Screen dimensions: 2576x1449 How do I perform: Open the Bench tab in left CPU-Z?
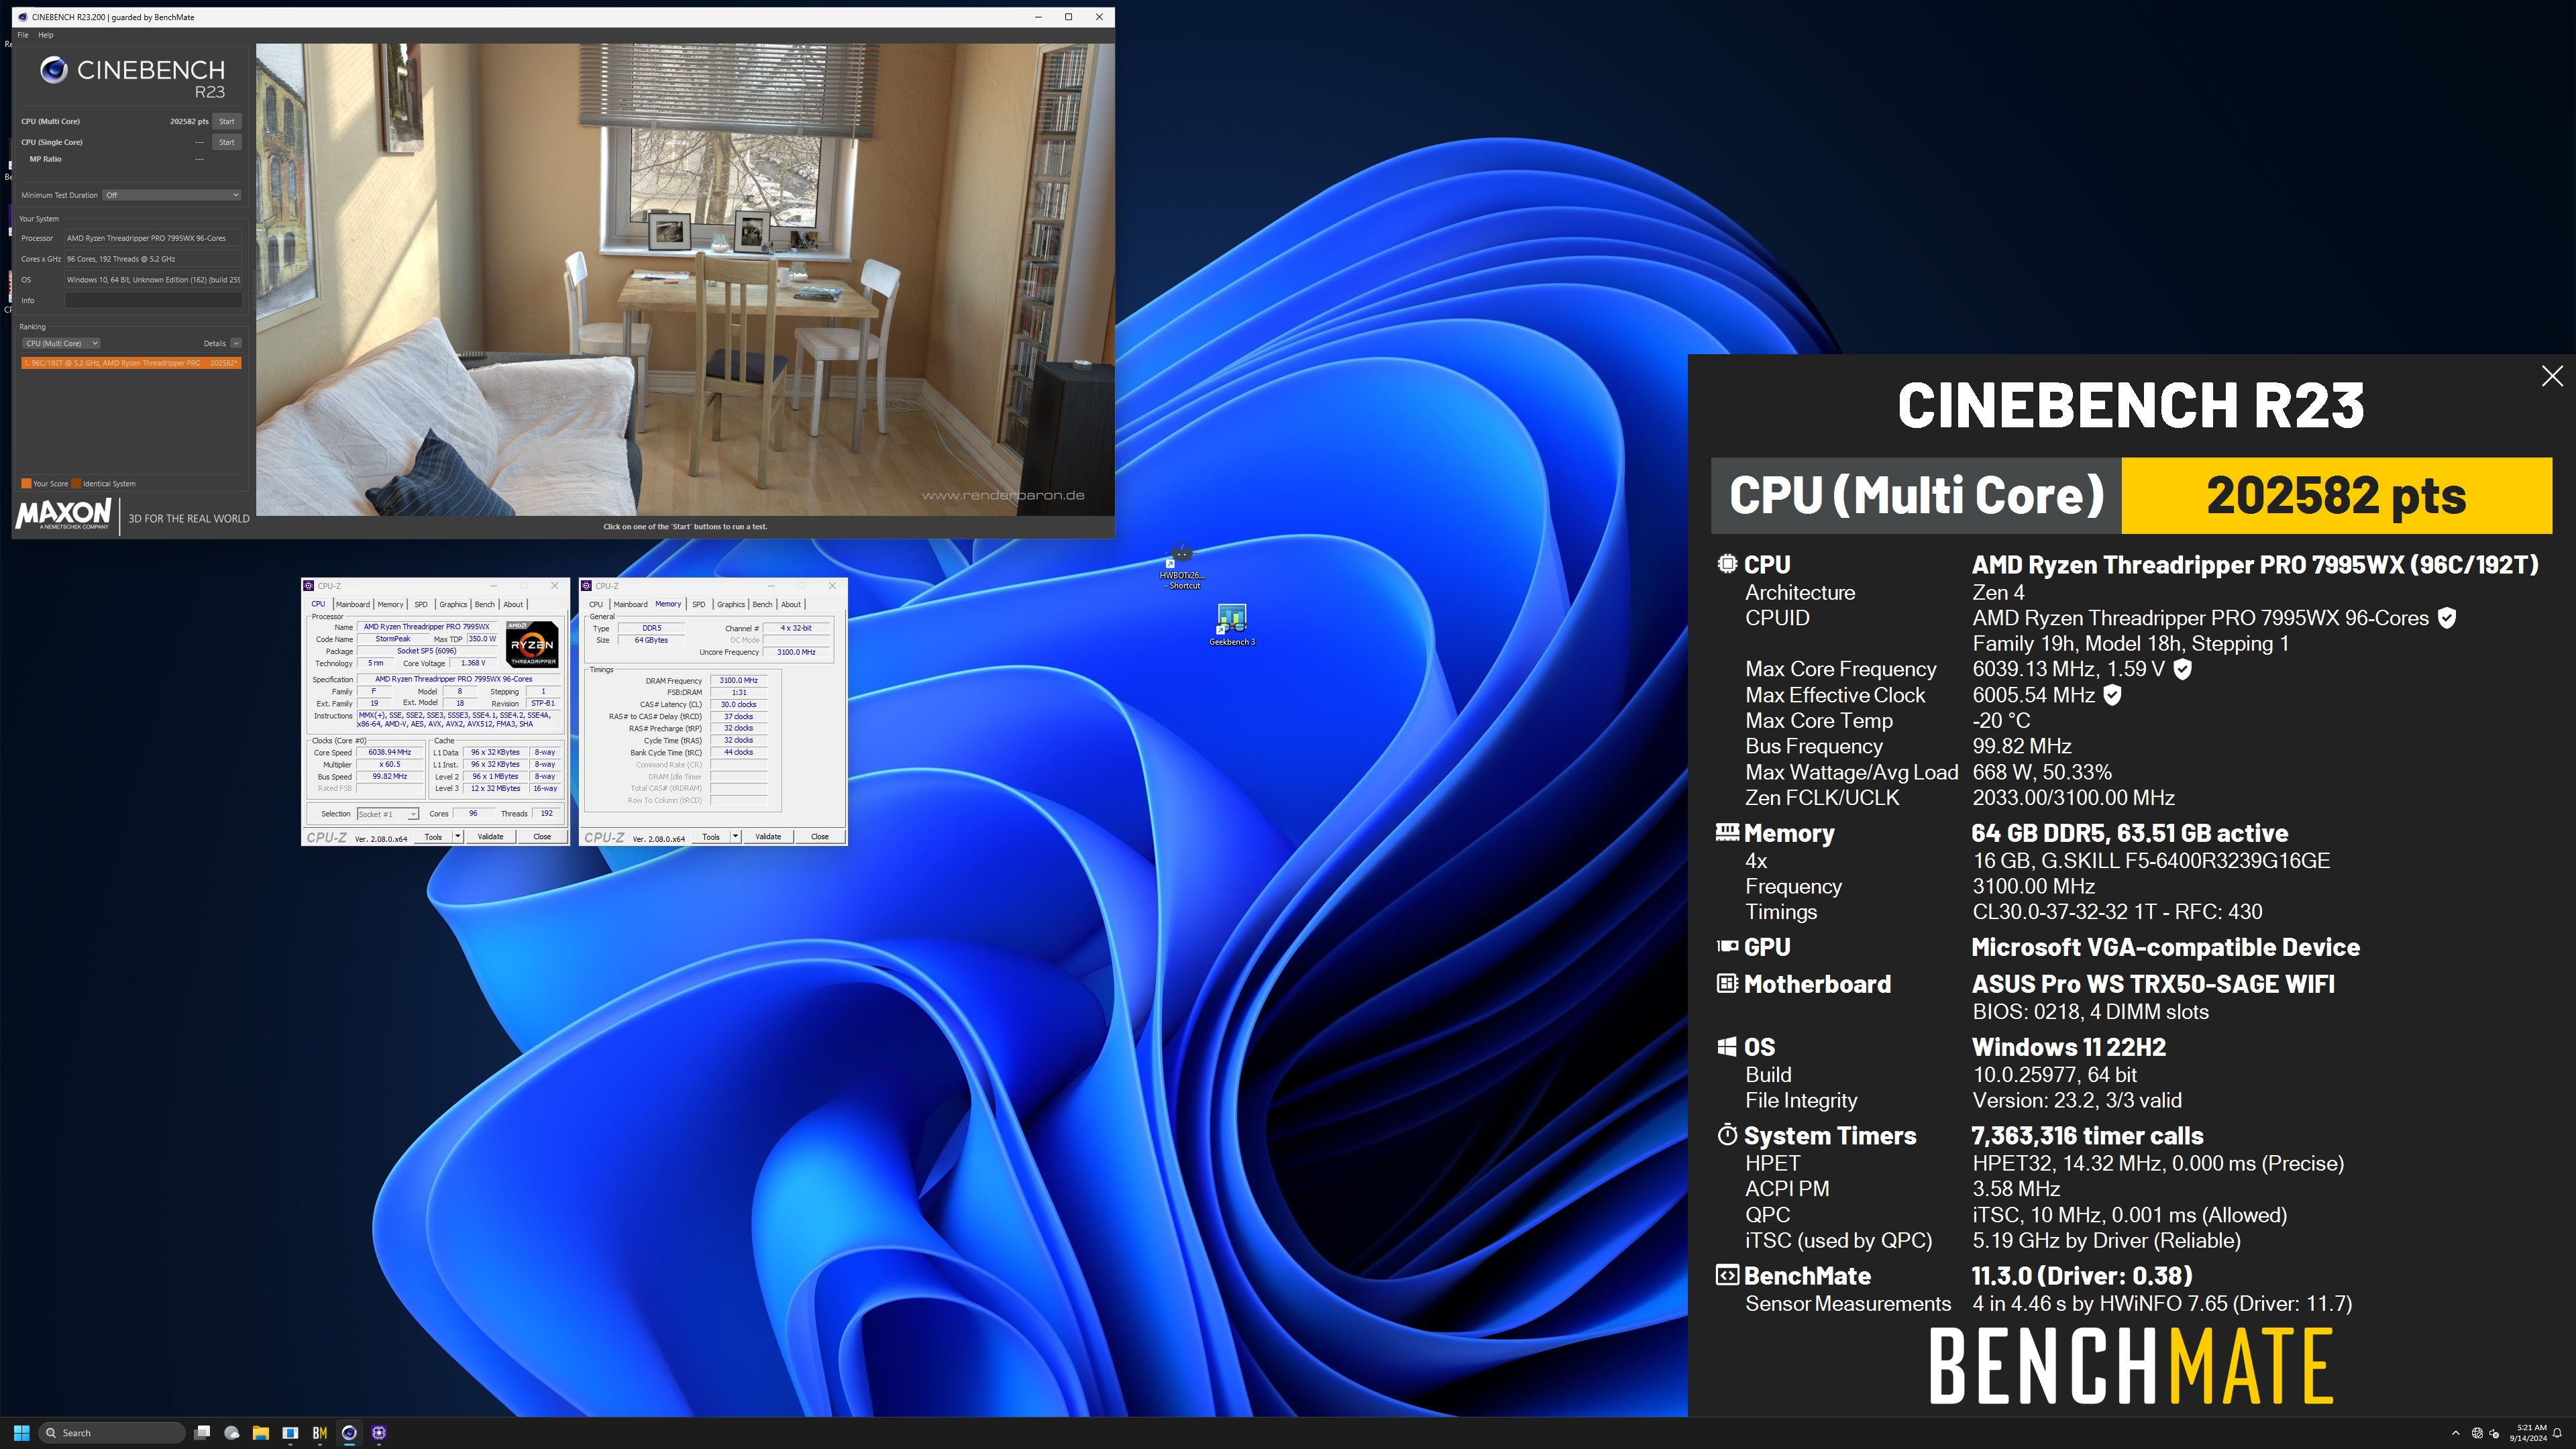485,604
